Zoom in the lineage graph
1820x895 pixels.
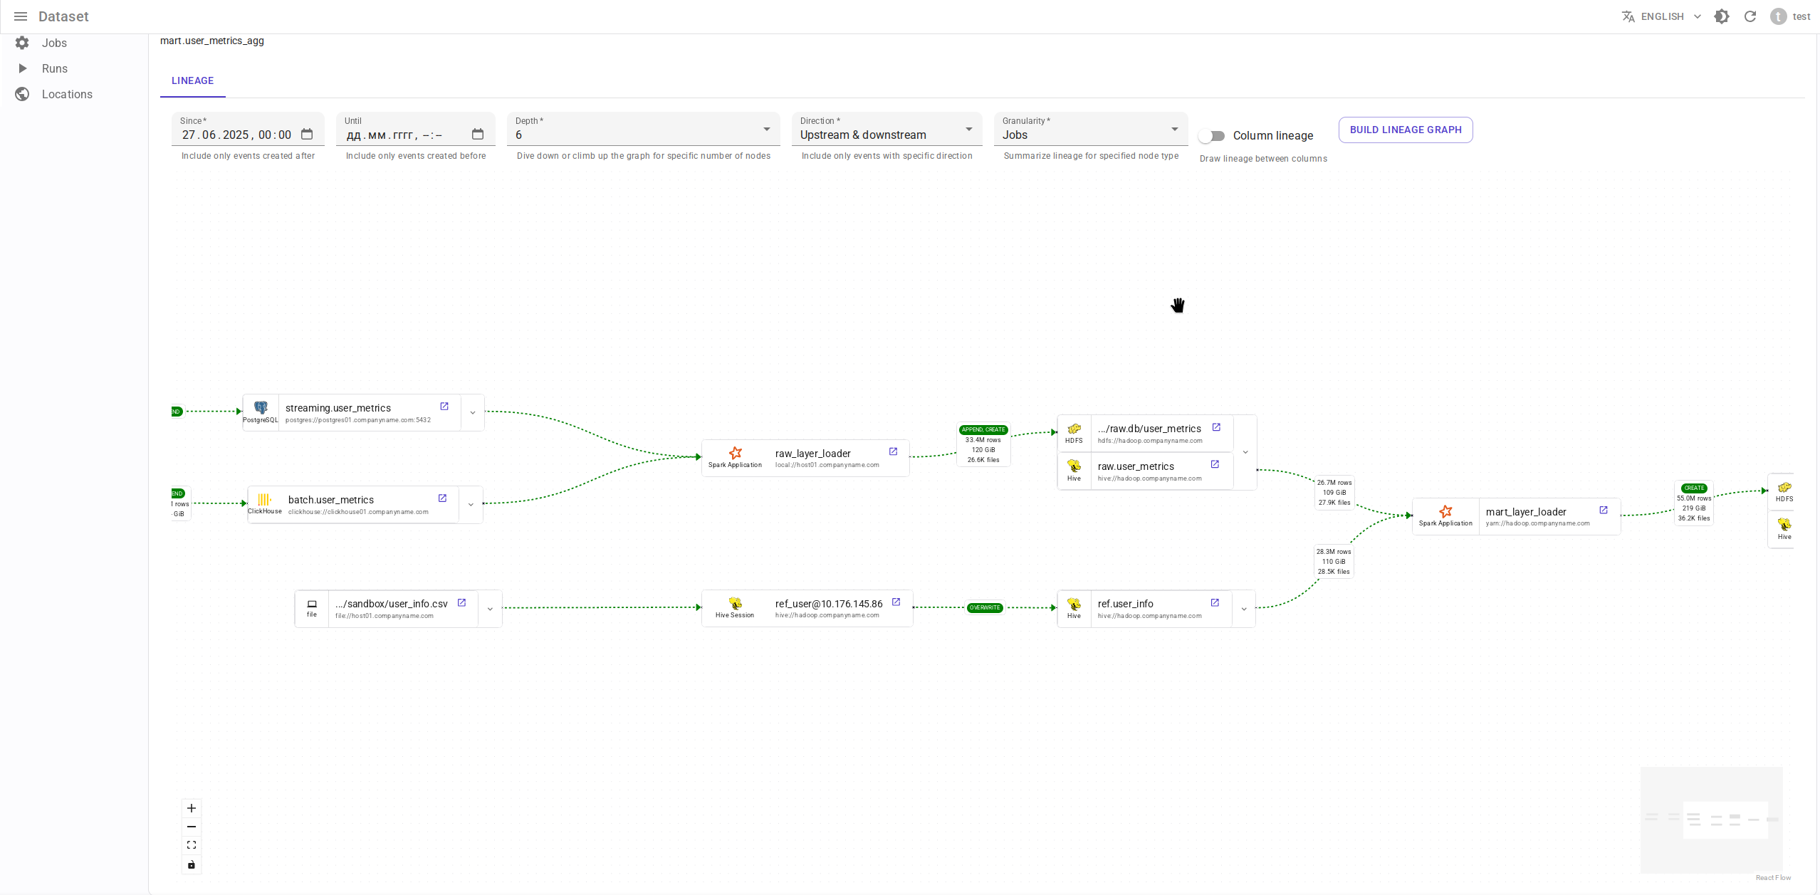coord(192,808)
